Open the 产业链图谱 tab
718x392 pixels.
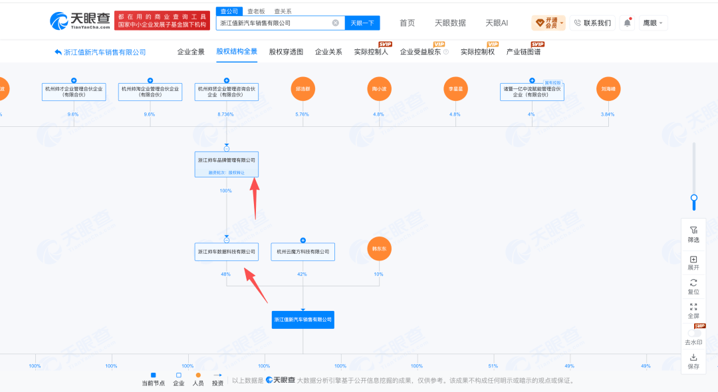(523, 52)
